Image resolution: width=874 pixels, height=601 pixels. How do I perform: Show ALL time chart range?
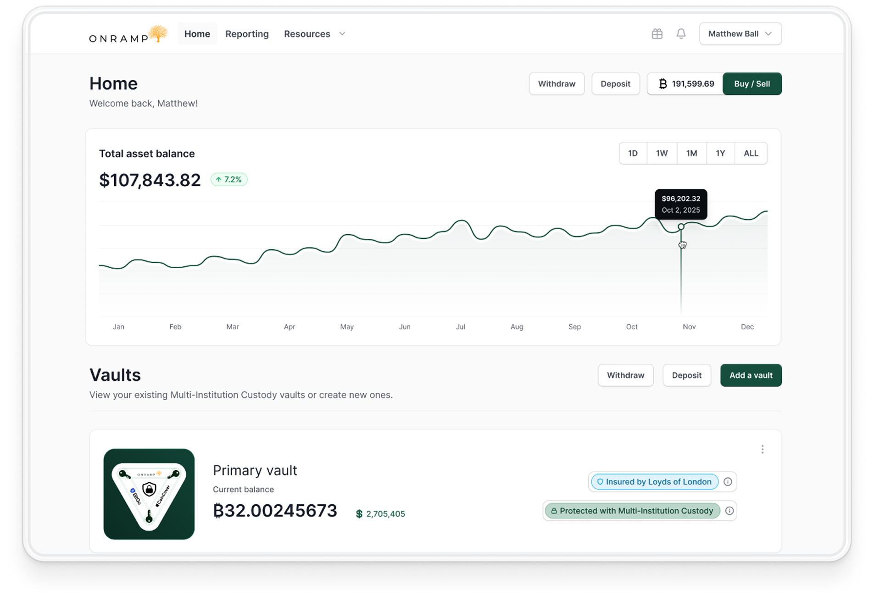(x=751, y=153)
